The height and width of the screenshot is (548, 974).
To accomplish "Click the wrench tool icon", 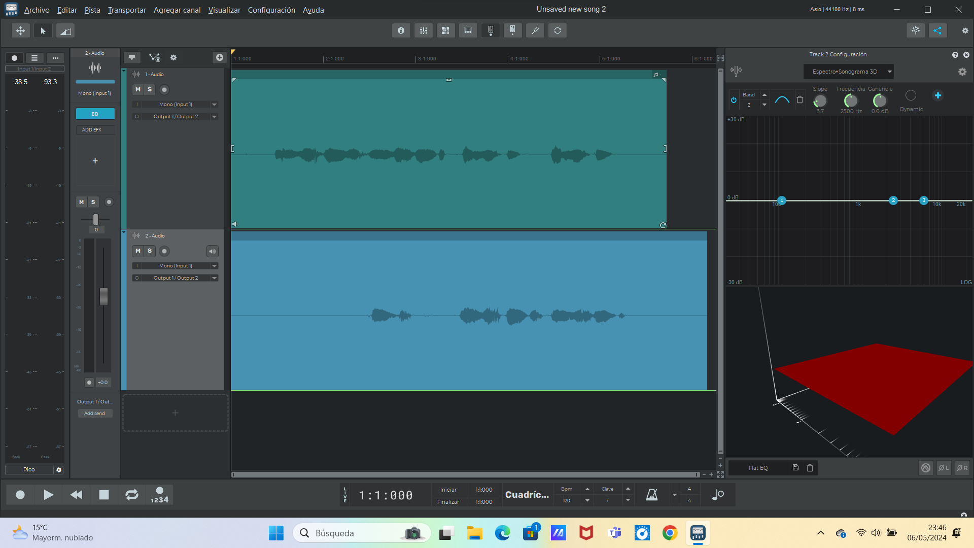I will coord(535,30).
